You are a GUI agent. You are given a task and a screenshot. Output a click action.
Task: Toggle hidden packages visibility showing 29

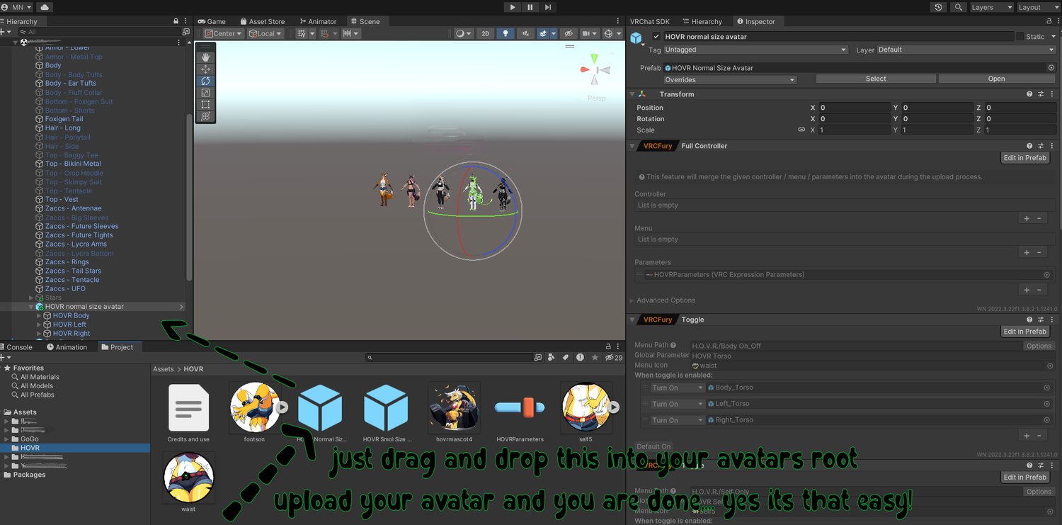click(x=615, y=358)
